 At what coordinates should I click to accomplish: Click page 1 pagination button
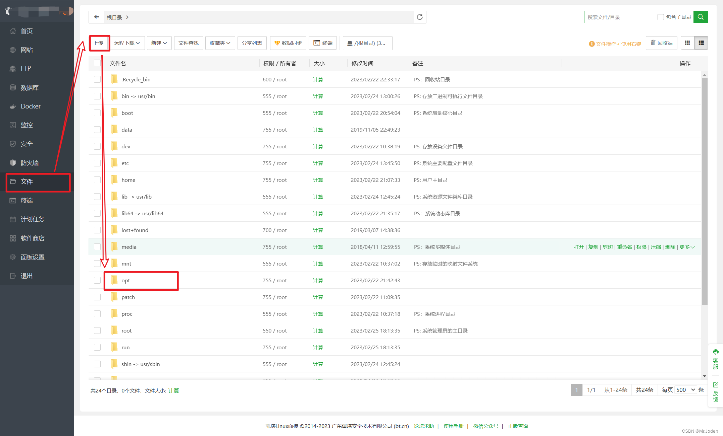[x=576, y=390]
